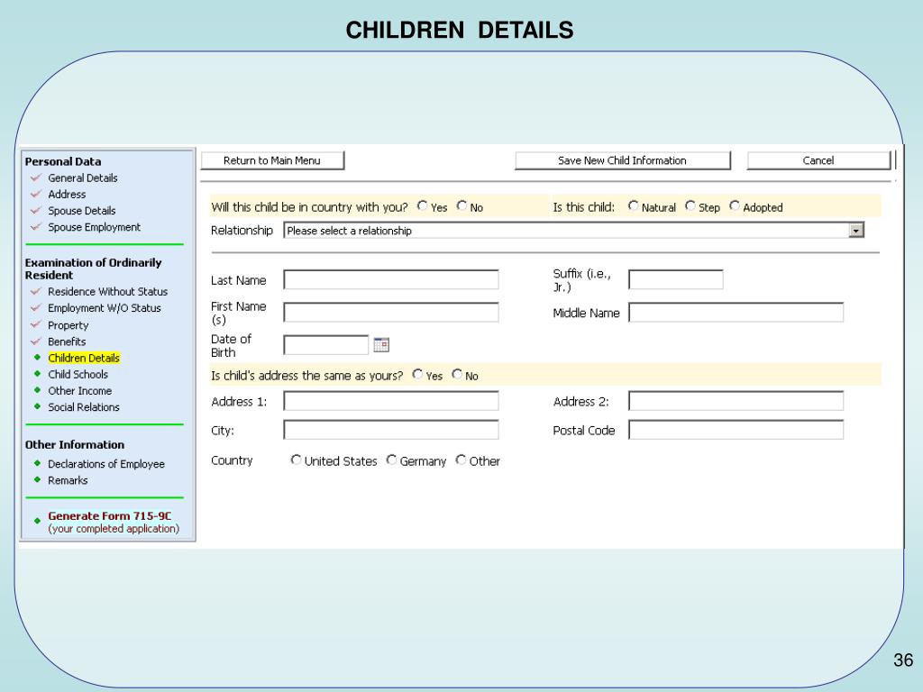Choose No for same address as yours
Viewport: 923px width, 692px height.
click(x=457, y=374)
